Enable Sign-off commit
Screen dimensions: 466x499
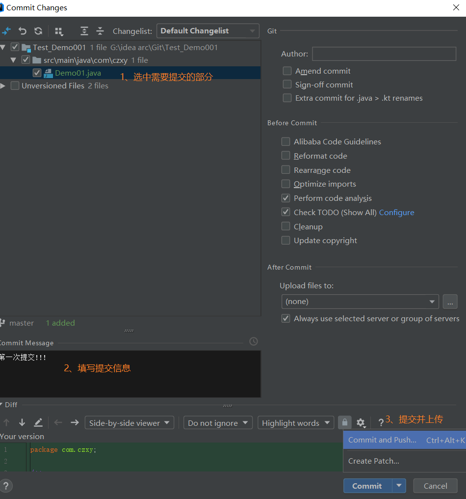point(287,84)
